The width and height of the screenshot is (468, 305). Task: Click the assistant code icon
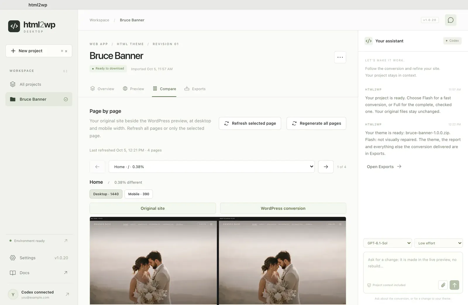[x=369, y=41]
